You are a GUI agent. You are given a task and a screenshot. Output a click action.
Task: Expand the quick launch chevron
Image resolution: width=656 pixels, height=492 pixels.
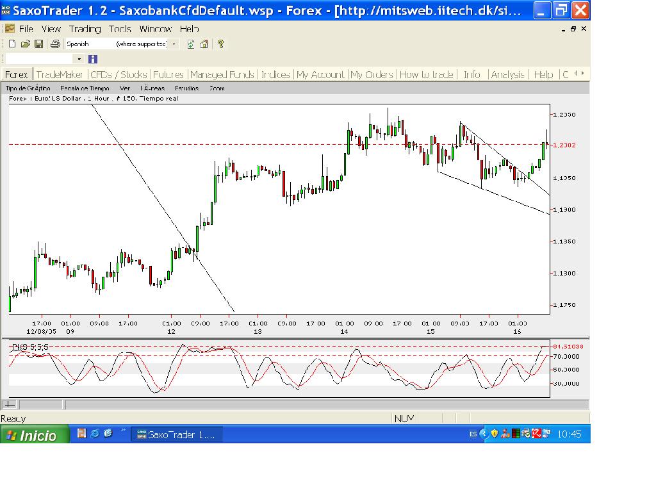(x=123, y=430)
